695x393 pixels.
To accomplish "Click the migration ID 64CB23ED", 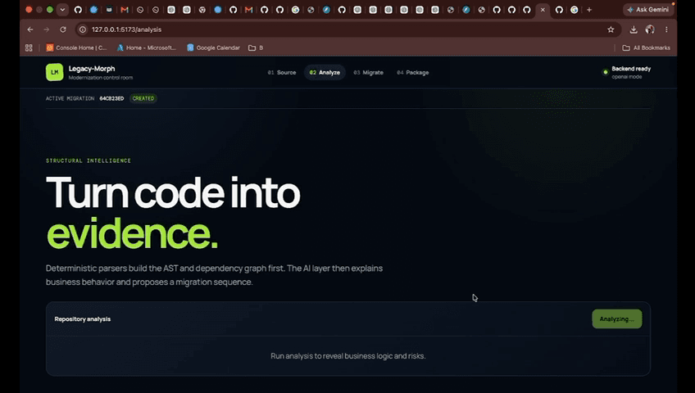I will coord(111,98).
